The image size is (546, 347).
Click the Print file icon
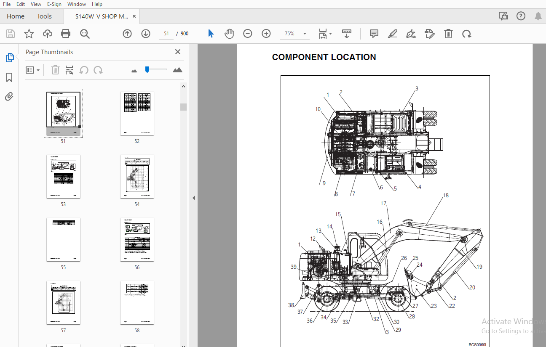click(x=65, y=34)
